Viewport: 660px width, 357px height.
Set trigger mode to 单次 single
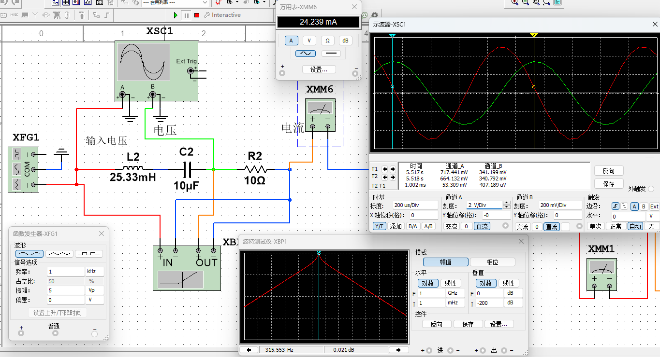point(595,226)
